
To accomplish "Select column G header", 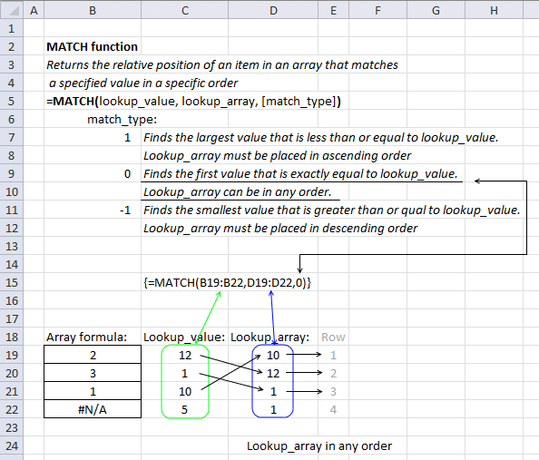I will click(x=436, y=10).
